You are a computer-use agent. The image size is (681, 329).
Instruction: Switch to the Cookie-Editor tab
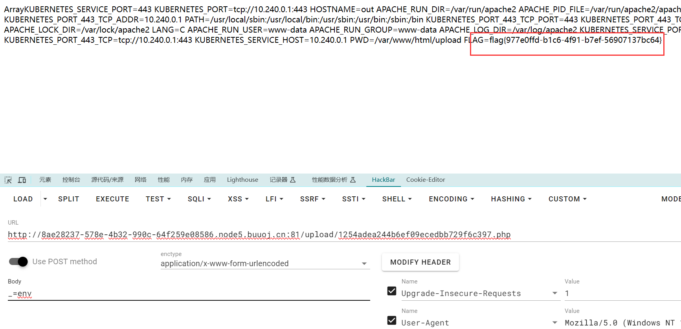pyautogui.click(x=426, y=180)
